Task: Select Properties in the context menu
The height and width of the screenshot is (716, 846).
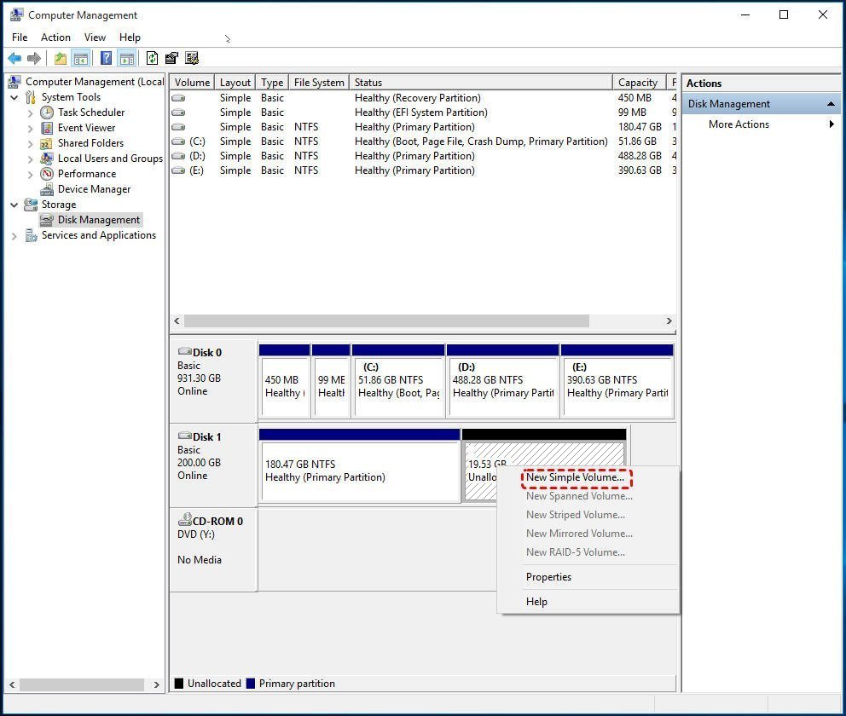Action: [548, 577]
